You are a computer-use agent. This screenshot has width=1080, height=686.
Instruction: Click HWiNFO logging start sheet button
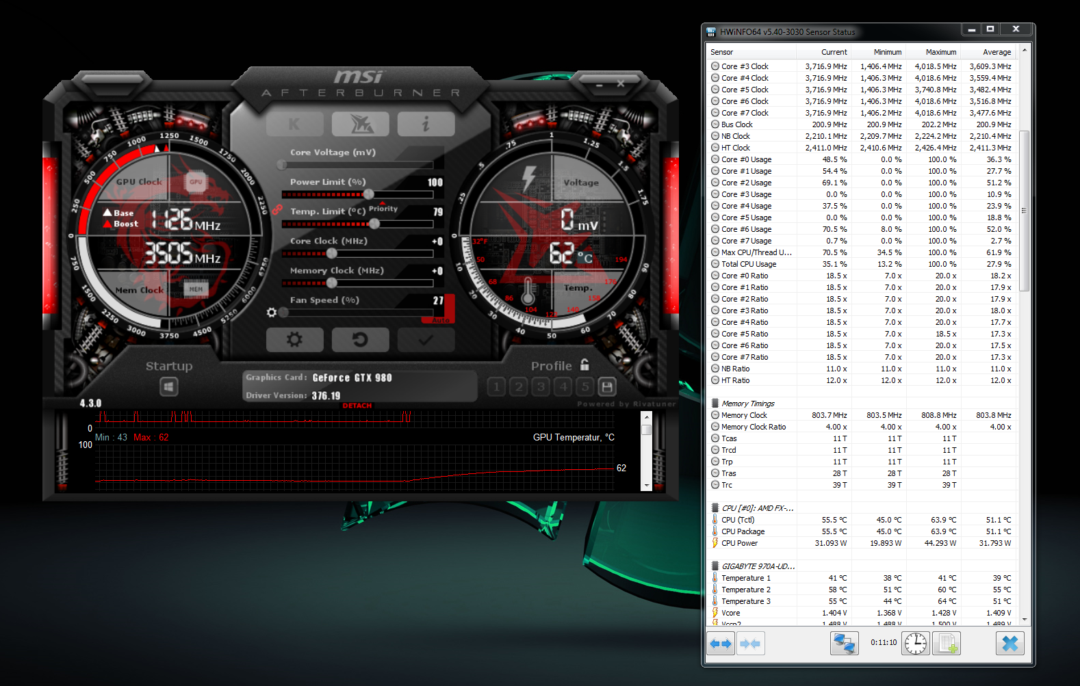(947, 644)
